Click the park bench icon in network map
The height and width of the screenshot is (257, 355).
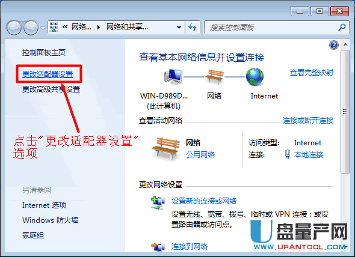click(214, 77)
